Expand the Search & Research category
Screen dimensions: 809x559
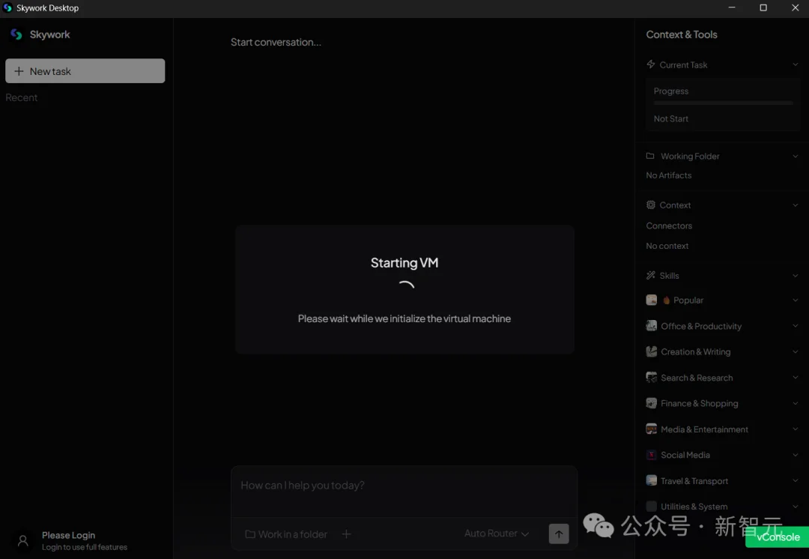click(x=795, y=378)
